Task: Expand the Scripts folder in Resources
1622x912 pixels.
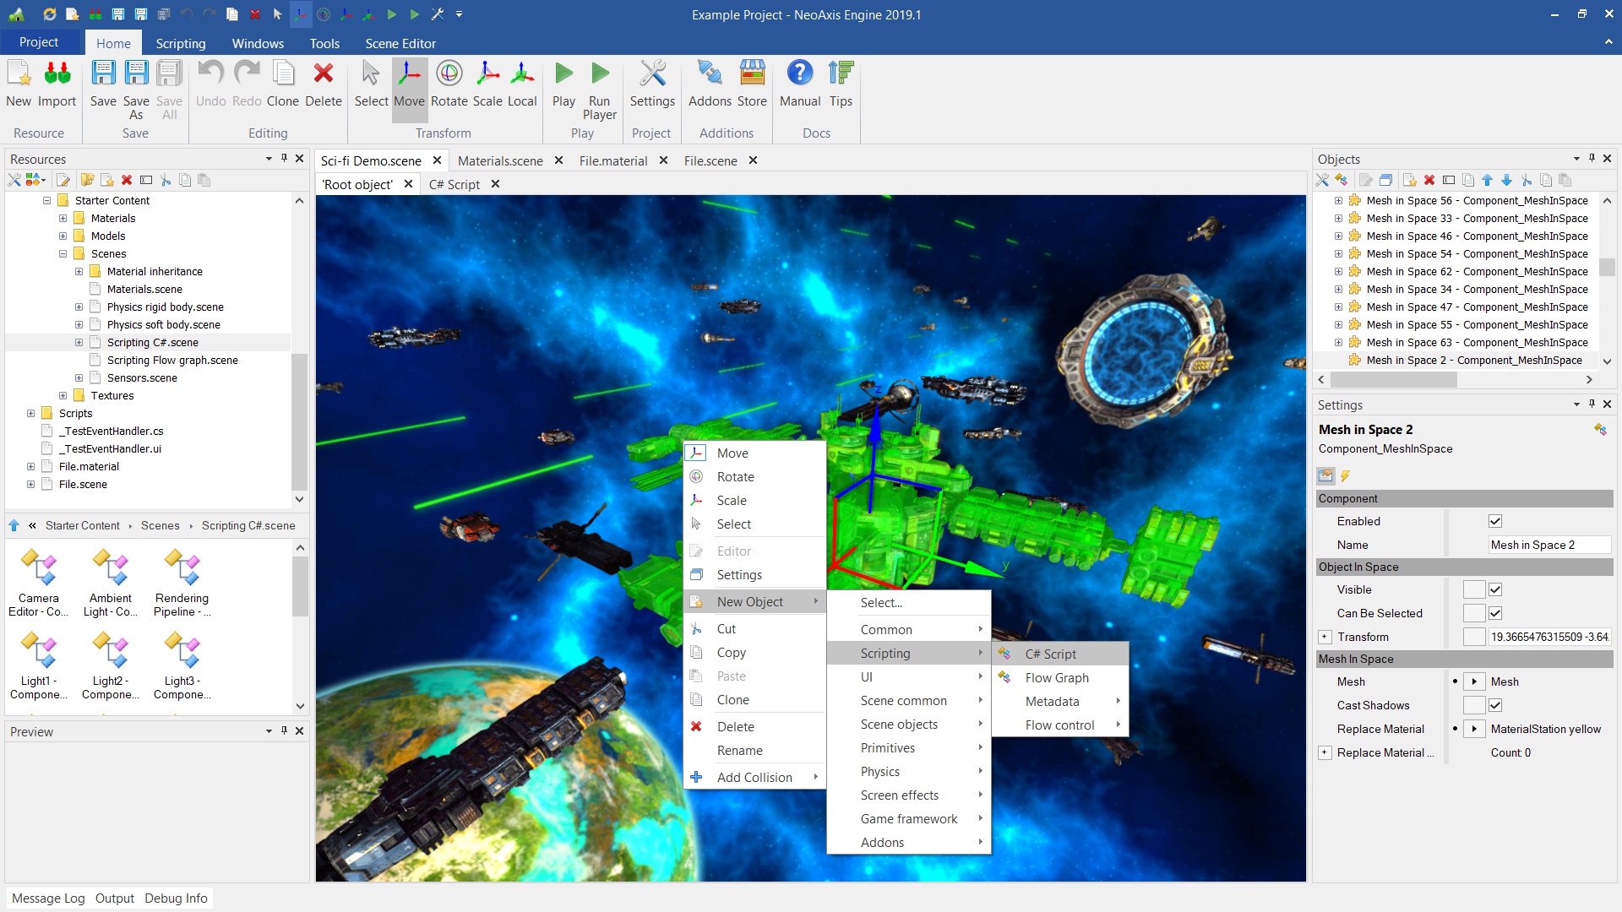Action: coord(31,414)
